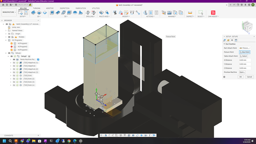Expand the COMMENTS panel plus button
This screenshot has height=144, width=256.
pos(38,135)
